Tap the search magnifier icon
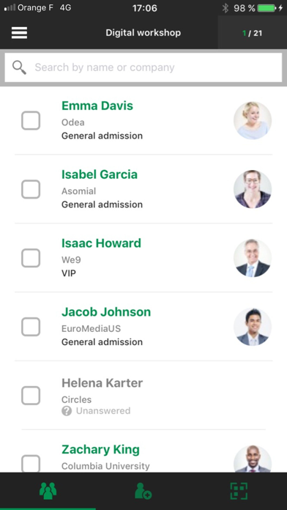This screenshot has width=287, height=510. tap(19, 67)
